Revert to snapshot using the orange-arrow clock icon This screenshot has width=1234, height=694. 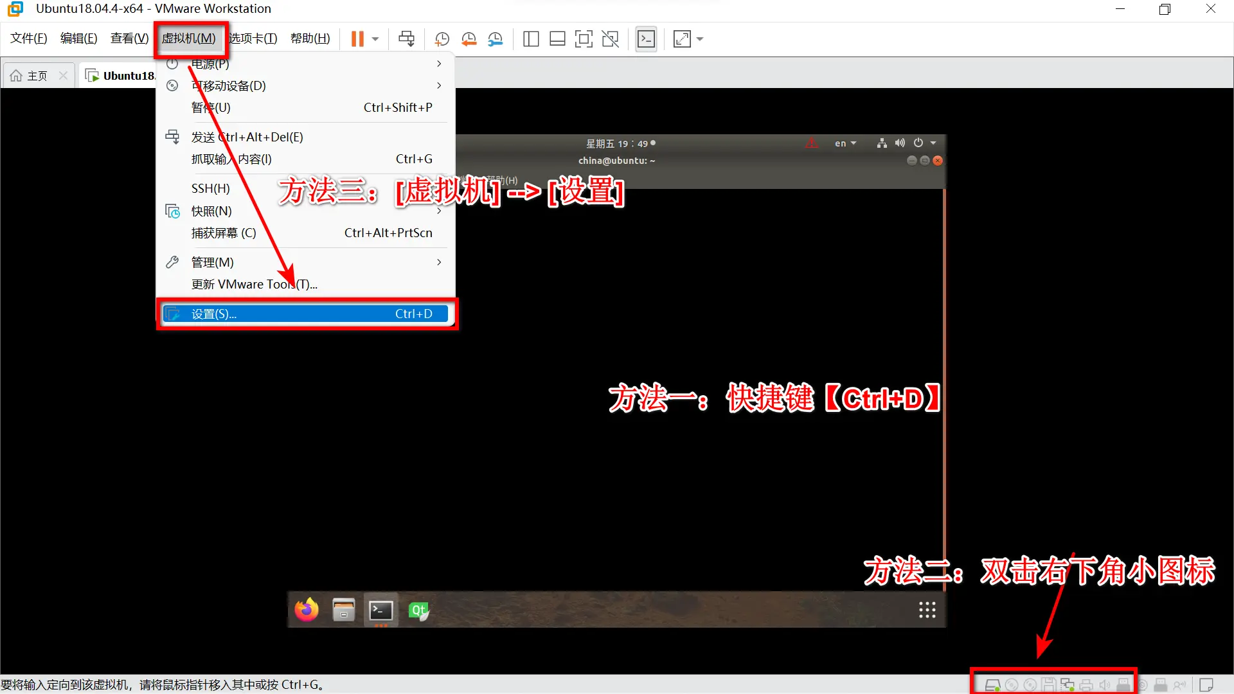(x=469, y=39)
